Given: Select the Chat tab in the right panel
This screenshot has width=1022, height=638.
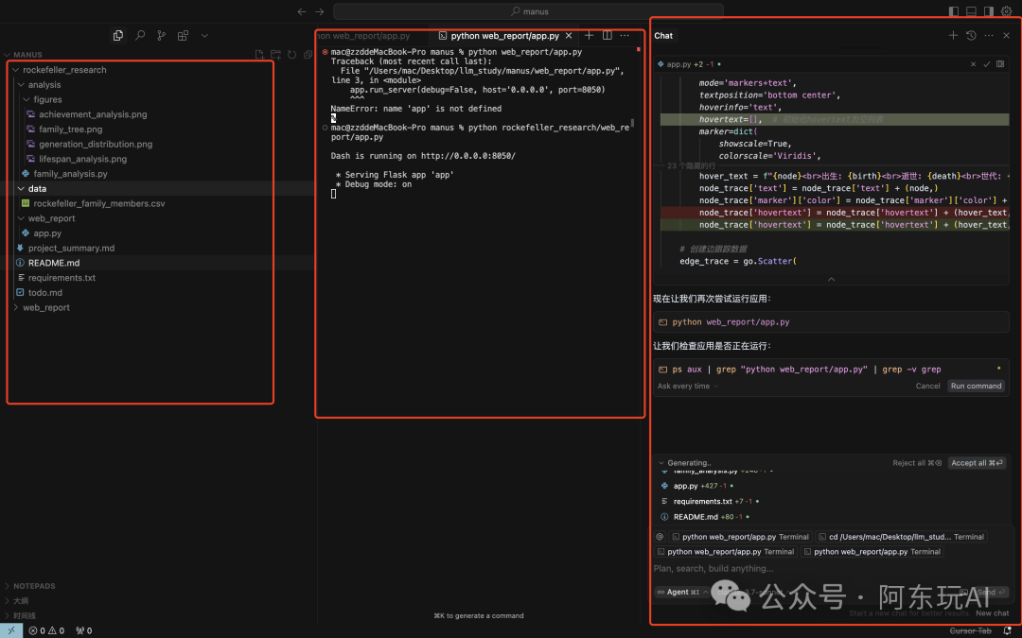Looking at the screenshot, I should point(663,35).
